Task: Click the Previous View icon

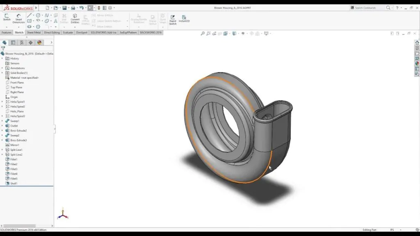Action: point(214,34)
